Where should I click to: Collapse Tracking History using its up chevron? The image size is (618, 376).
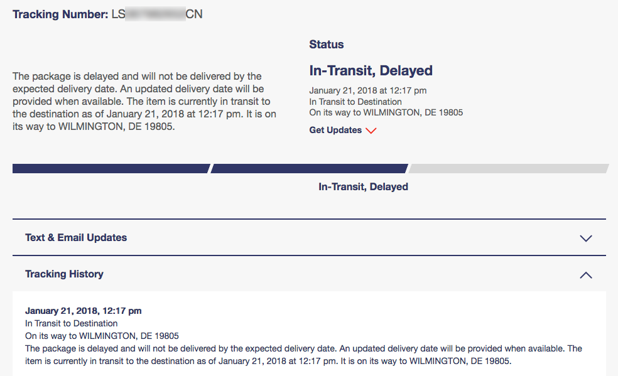(x=586, y=275)
